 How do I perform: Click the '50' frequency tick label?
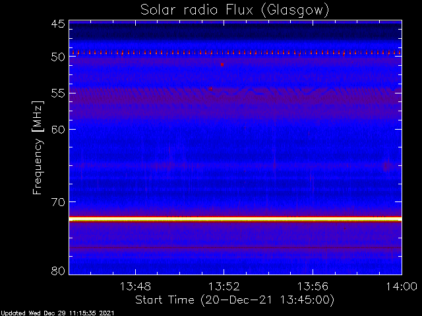pyautogui.click(x=58, y=57)
